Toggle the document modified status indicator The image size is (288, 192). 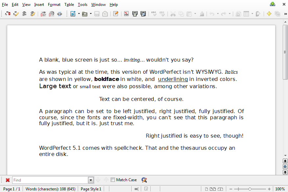point(146,189)
